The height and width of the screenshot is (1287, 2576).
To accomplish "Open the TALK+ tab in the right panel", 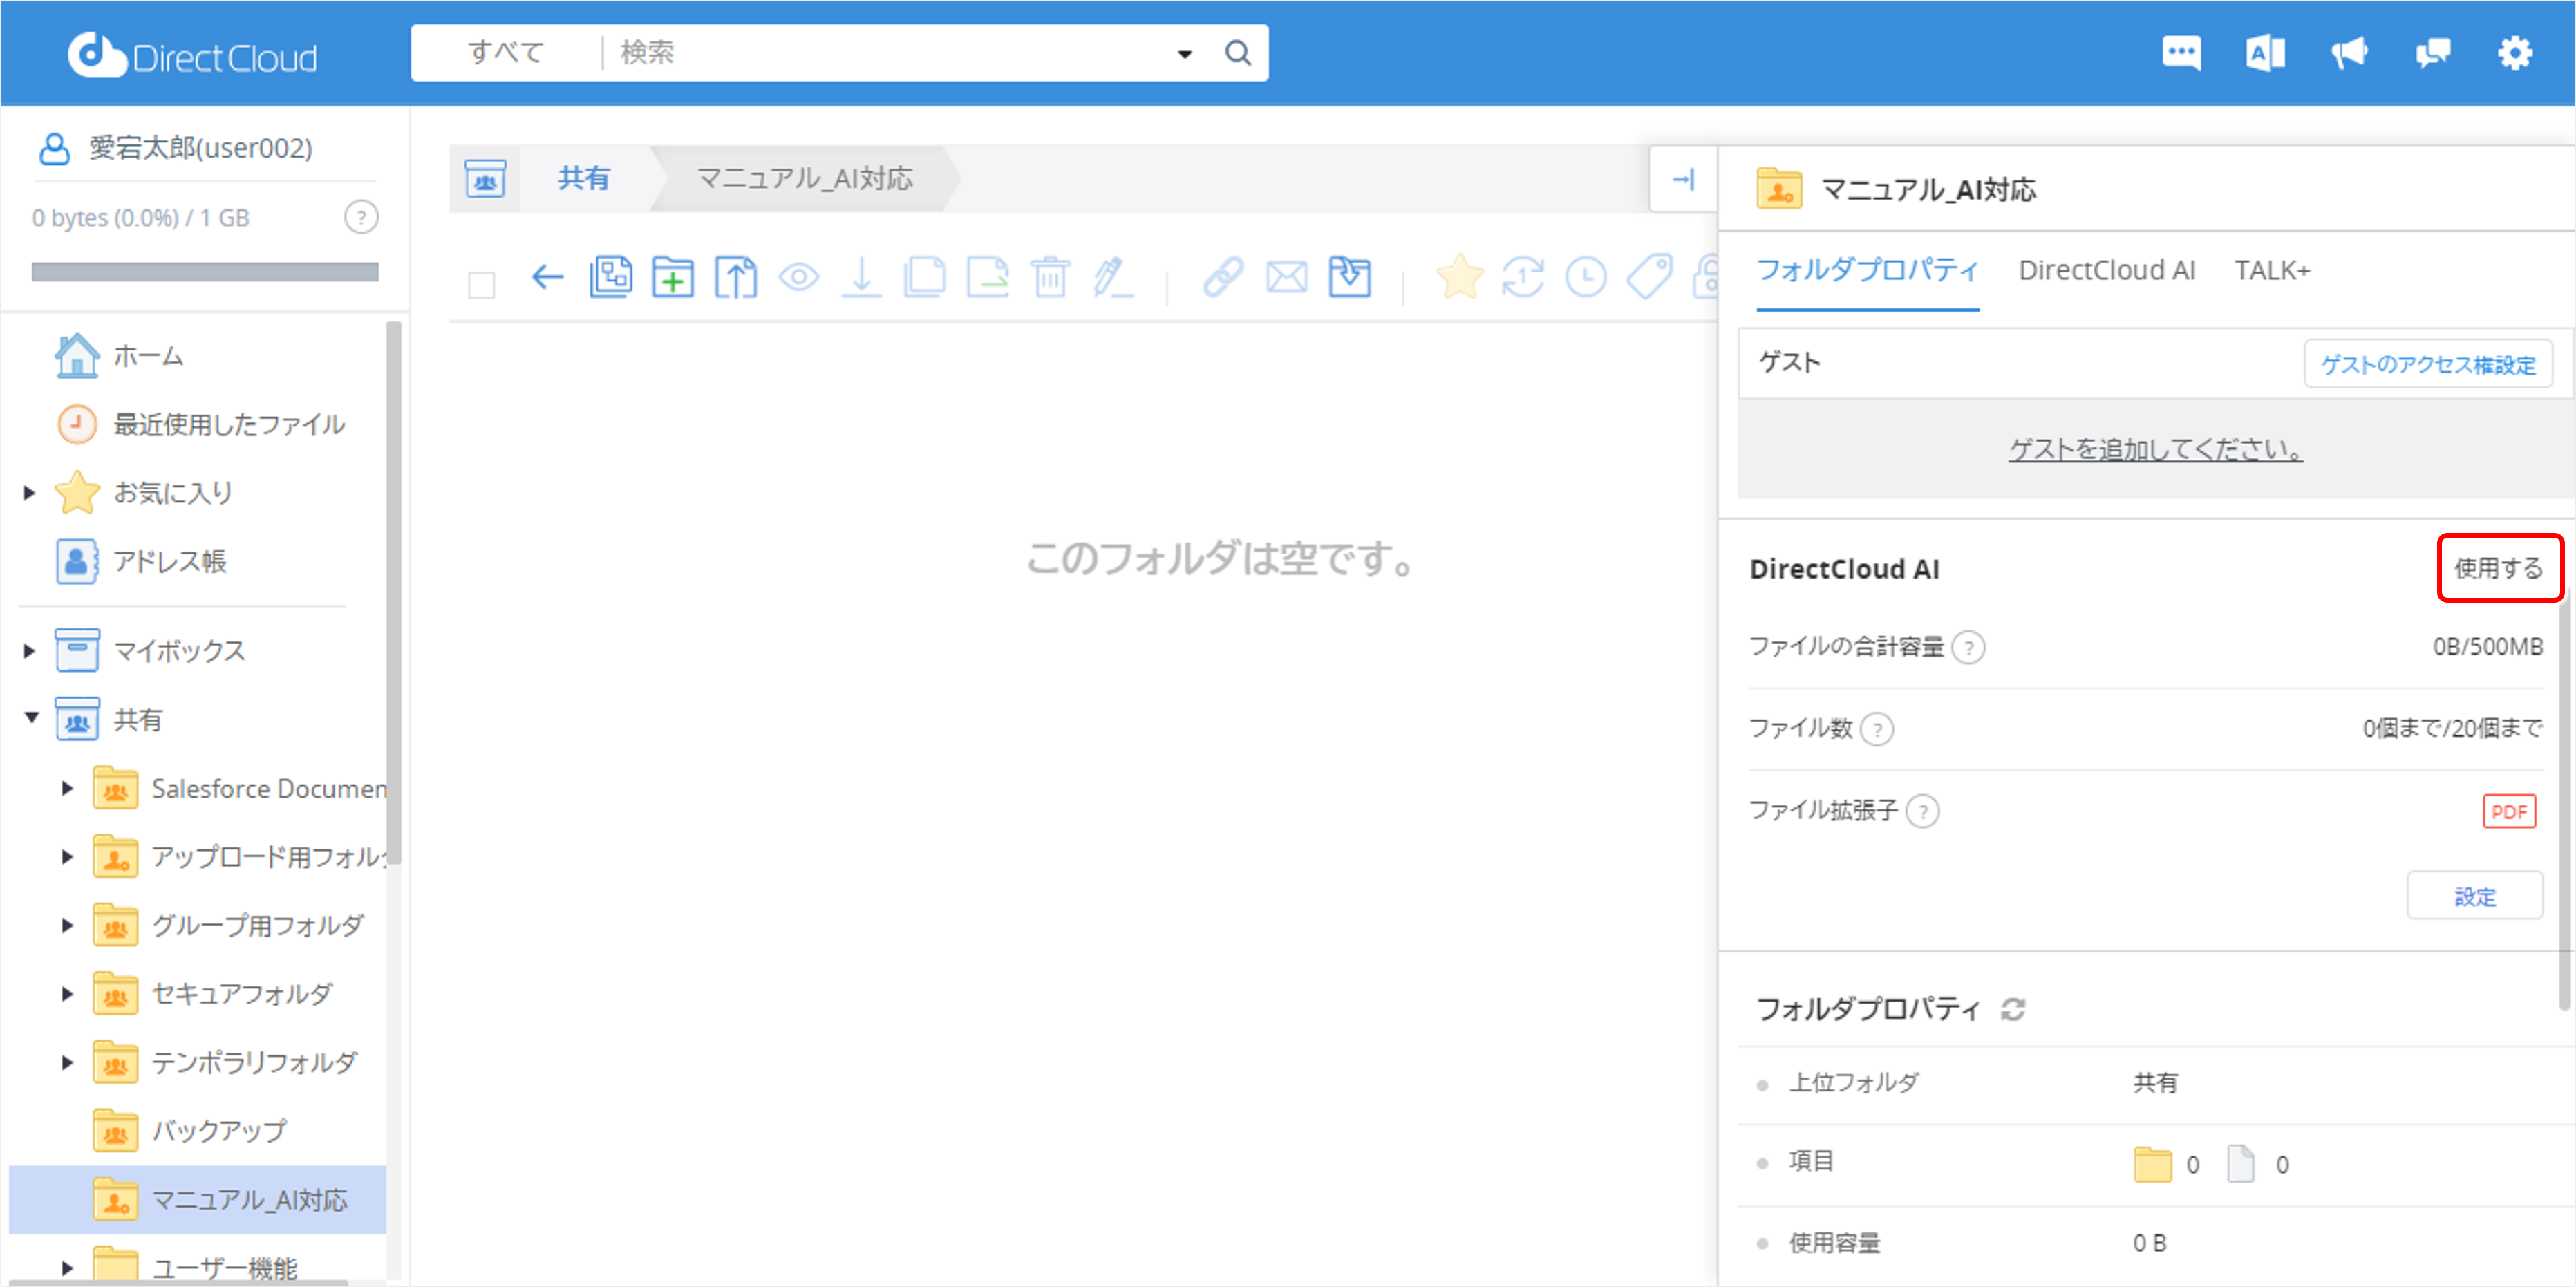I will tap(2273, 270).
